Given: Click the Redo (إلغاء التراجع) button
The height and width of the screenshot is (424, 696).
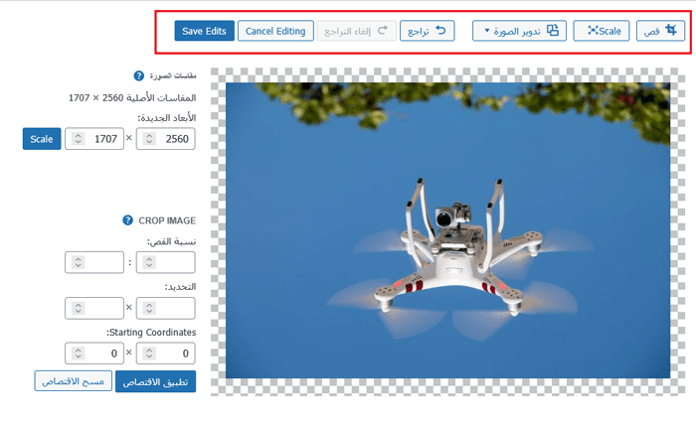Looking at the screenshot, I should (x=357, y=31).
